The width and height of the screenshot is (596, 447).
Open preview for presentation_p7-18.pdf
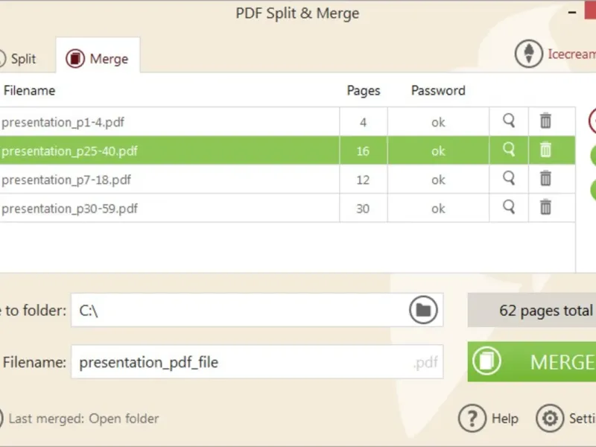pos(509,179)
